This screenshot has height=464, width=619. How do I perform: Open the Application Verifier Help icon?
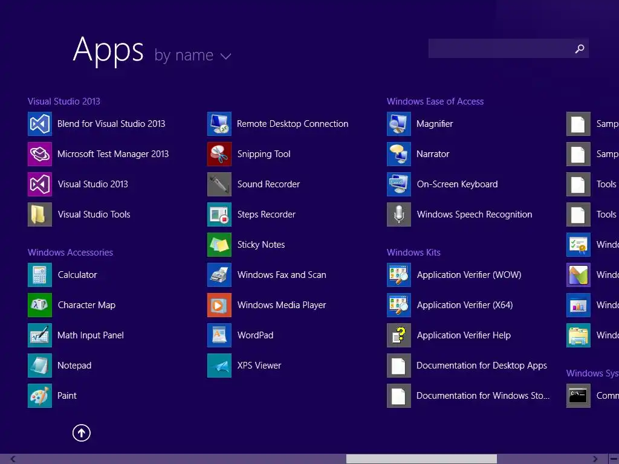tap(399, 335)
